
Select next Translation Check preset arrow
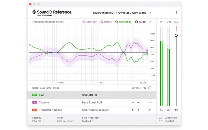pos(138,110)
